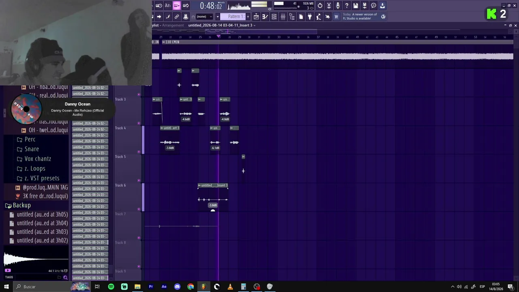Open the Piano roll toolbar icon
Image resolution: width=519 pixels, height=292 pixels.
tap(265, 17)
